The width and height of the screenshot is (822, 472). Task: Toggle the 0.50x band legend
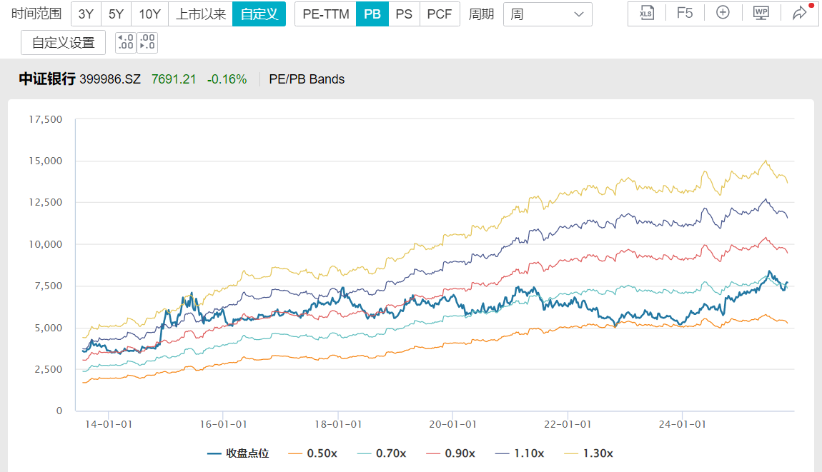point(315,453)
